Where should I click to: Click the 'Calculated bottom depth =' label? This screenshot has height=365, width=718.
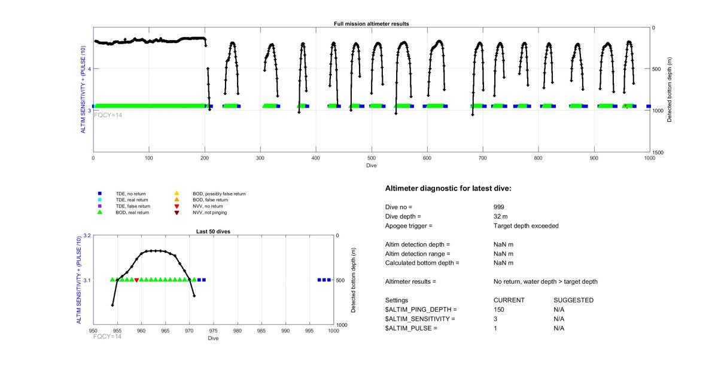(x=422, y=263)
